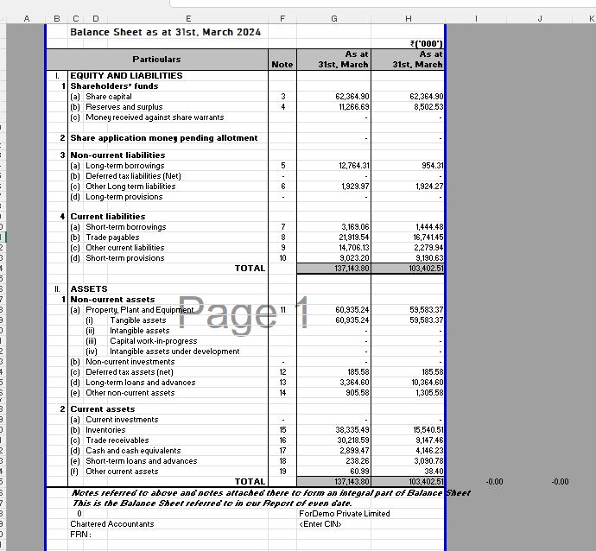The height and width of the screenshot is (551, 596).
Task: Select the 'Share capital' label cell
Action: click(x=109, y=97)
